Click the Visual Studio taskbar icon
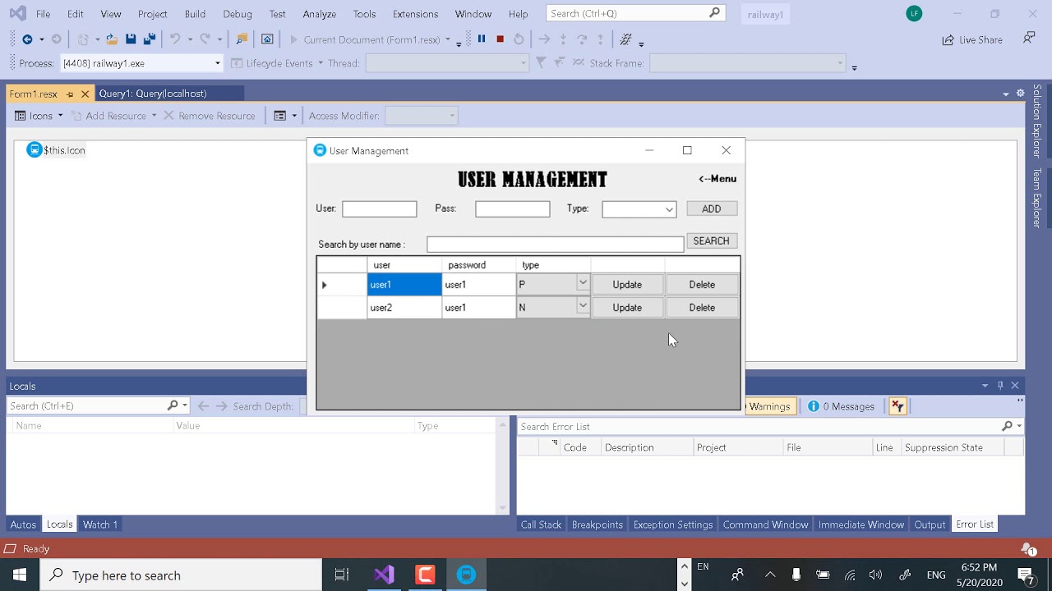This screenshot has height=591, width=1052. coord(384,575)
